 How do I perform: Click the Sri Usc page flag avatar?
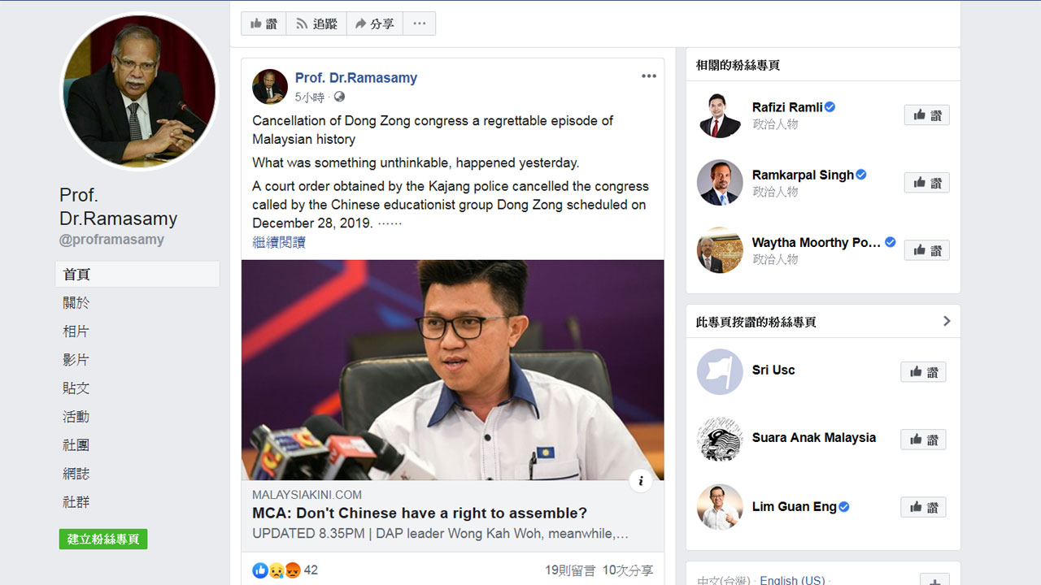click(720, 372)
